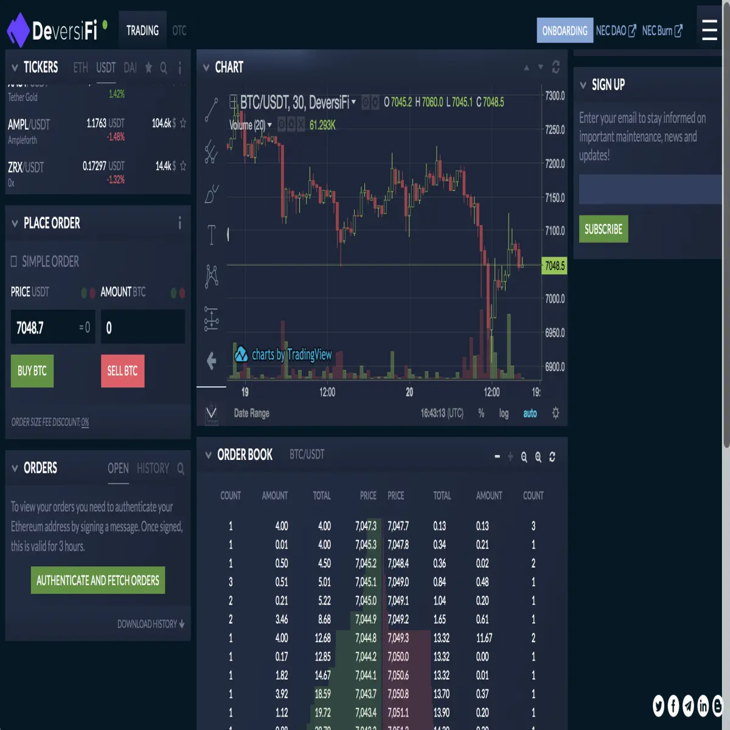
Task: Select the brush drawing tool in chart
Action: (211, 194)
